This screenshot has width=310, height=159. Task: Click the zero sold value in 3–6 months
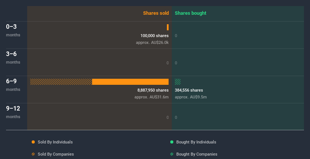pos(168,63)
